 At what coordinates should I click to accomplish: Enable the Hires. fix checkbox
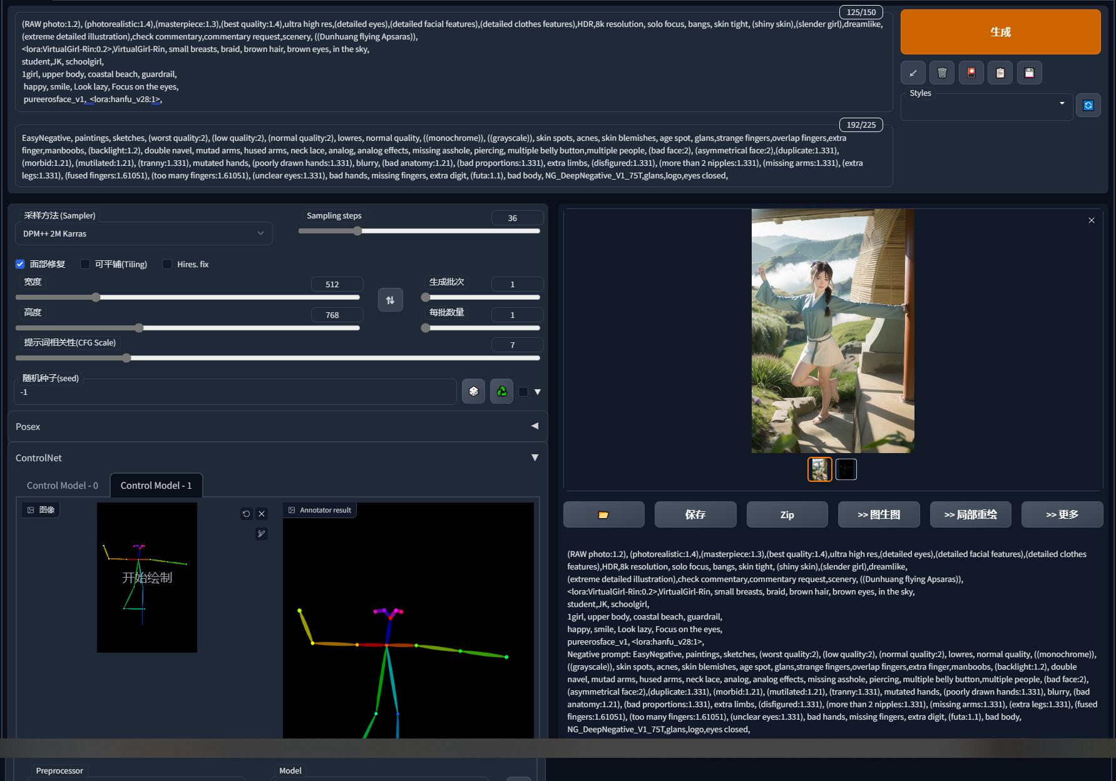coord(167,264)
